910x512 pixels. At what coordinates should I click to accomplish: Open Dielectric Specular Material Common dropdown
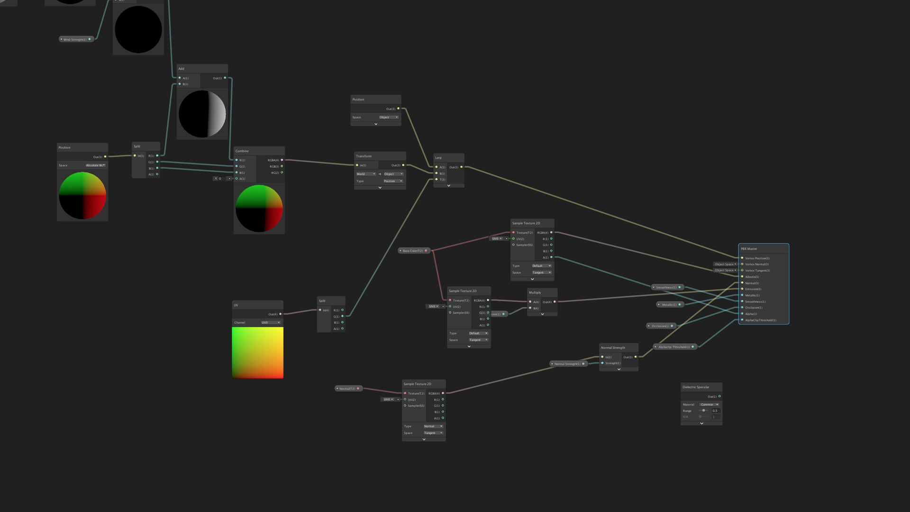710,404
